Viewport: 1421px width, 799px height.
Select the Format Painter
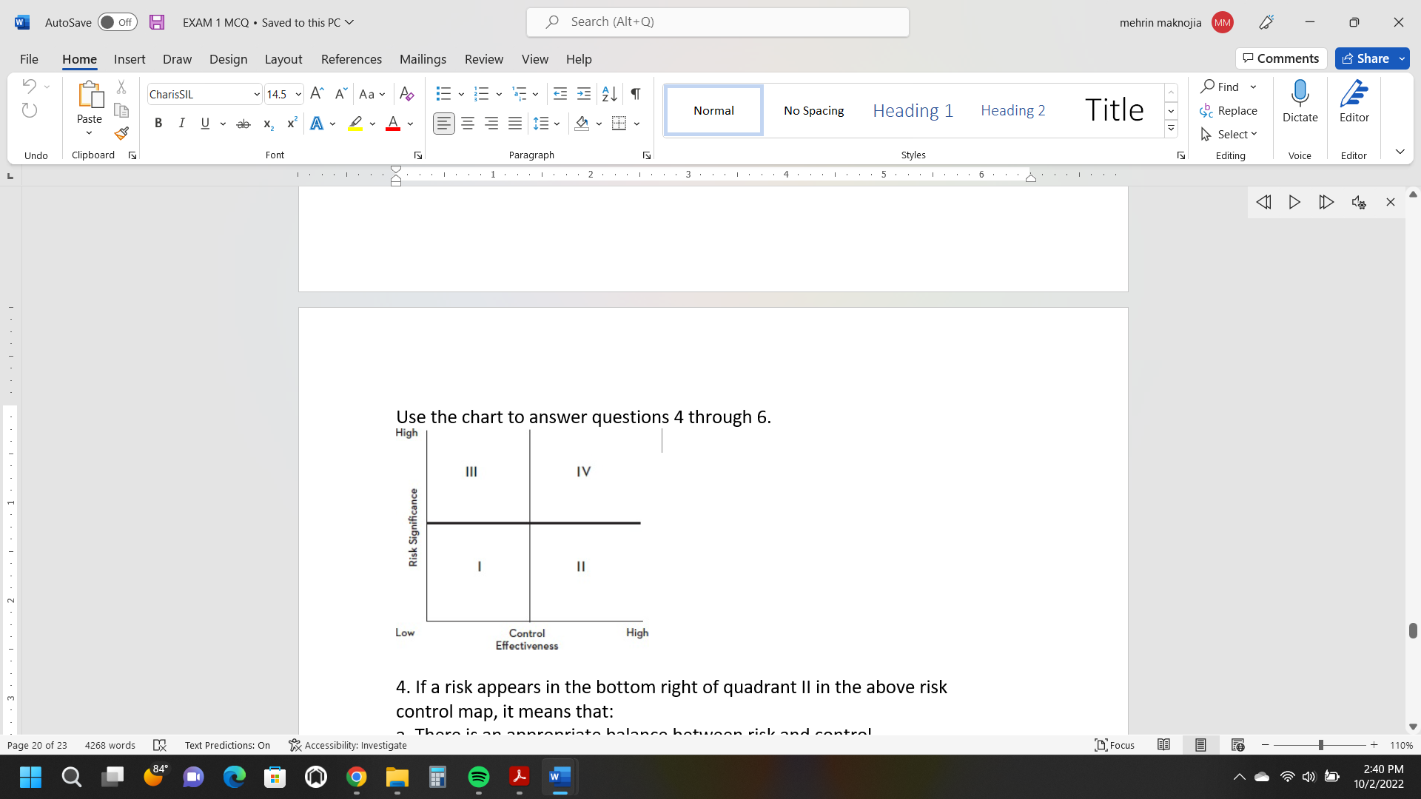121,134
